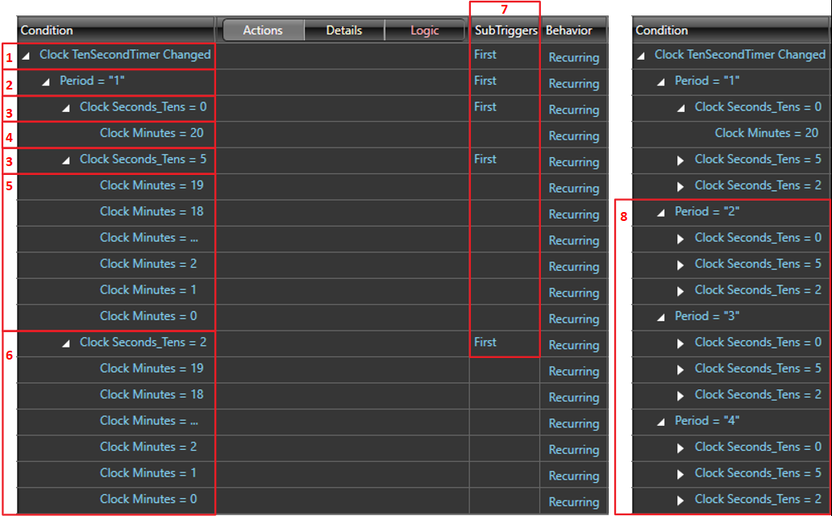The height and width of the screenshot is (516, 832).
Task: Select Clock Minutes = 18 under Seconds_Tens = 5
Action: tap(152, 211)
